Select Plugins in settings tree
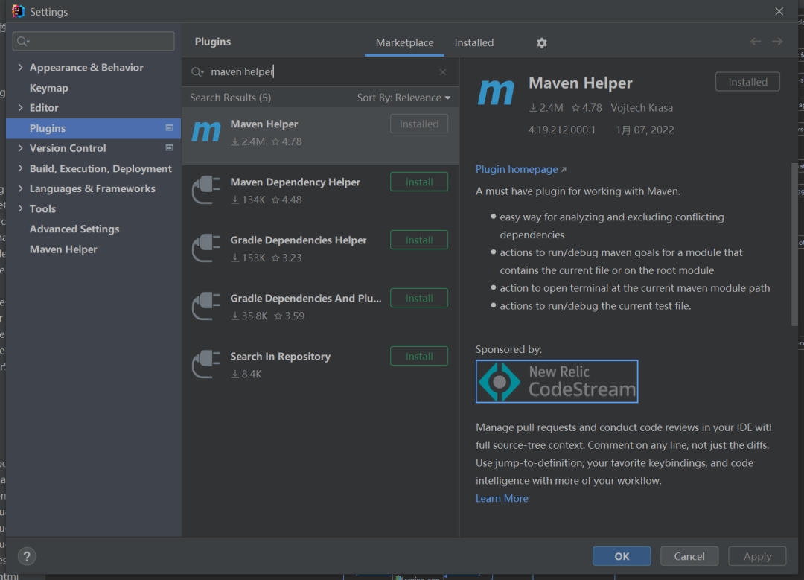 tap(93, 128)
